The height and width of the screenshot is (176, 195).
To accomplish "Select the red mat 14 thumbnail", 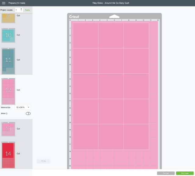I will (8, 155).
